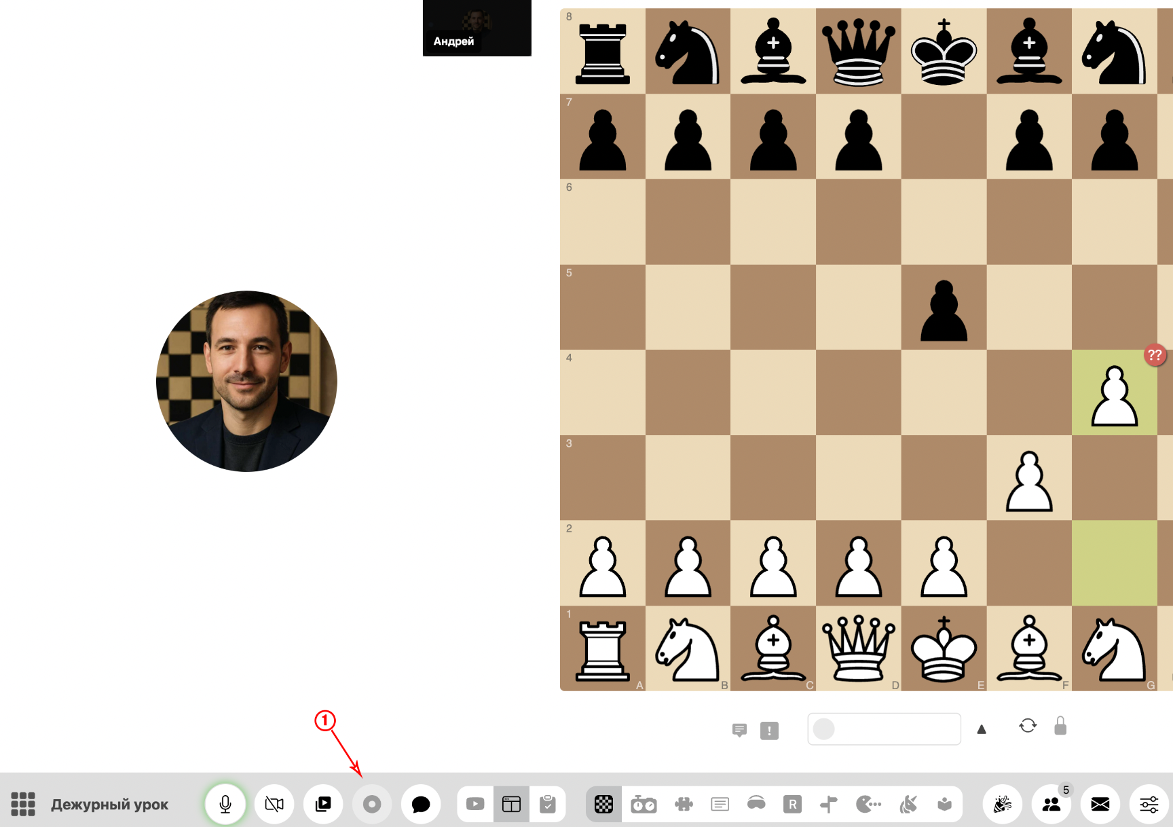
Task: Open the chat speech bubble
Action: click(421, 804)
